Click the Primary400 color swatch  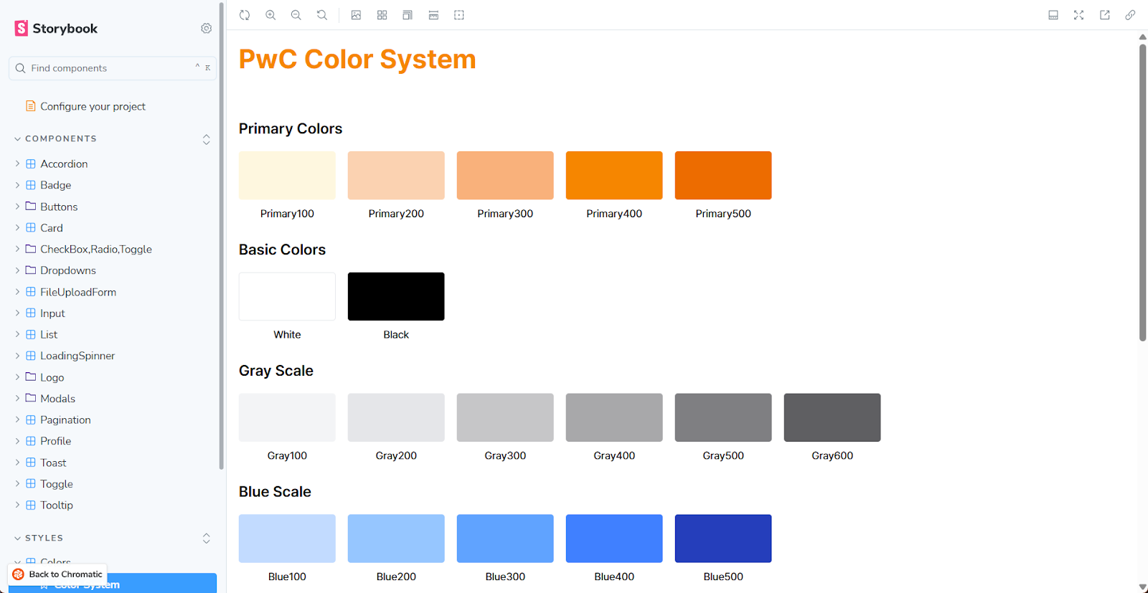point(614,175)
